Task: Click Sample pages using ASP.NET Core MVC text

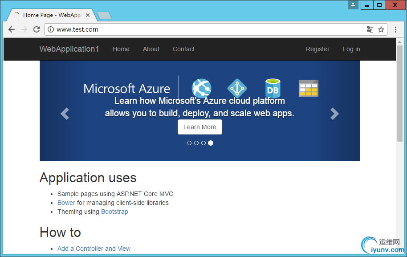Action: click(x=115, y=194)
